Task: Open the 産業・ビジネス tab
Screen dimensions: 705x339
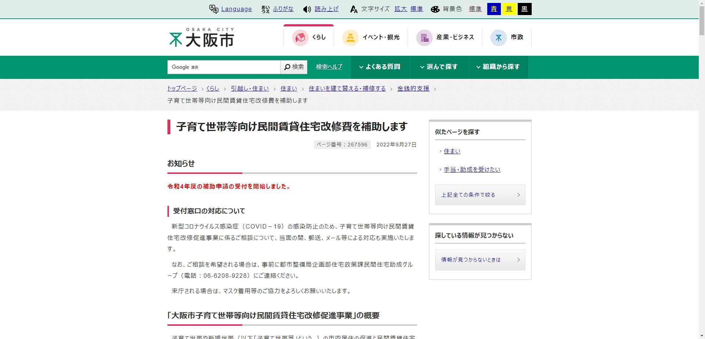Action: [445, 37]
